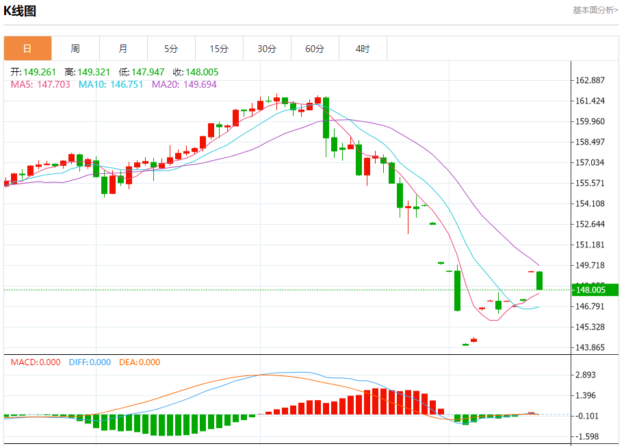This screenshot has width=624, height=446.
Task: Click the close price 148.005 value
Action: 202,72
